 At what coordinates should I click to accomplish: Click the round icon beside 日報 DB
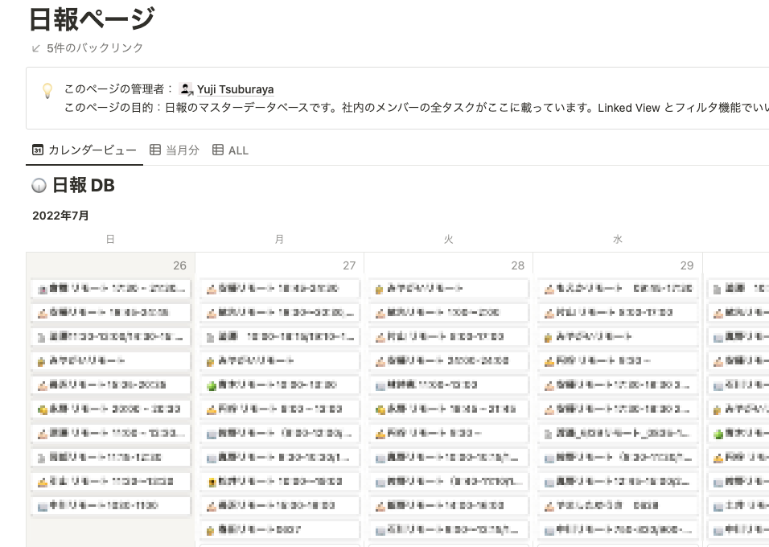(x=39, y=186)
